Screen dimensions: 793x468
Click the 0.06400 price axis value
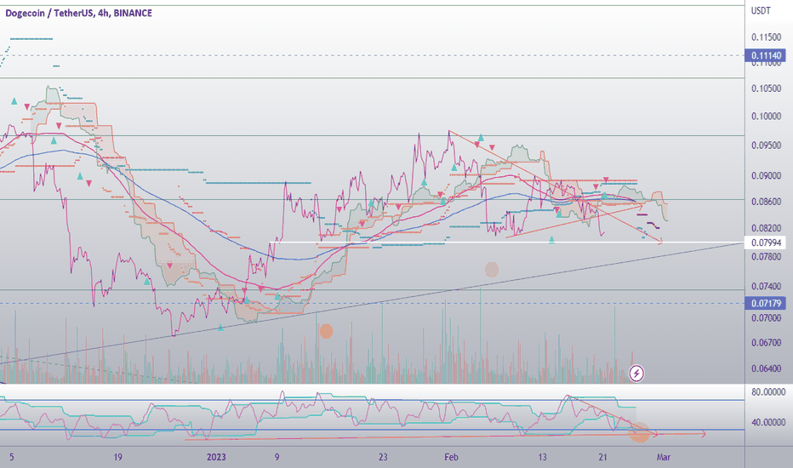[x=766, y=368]
